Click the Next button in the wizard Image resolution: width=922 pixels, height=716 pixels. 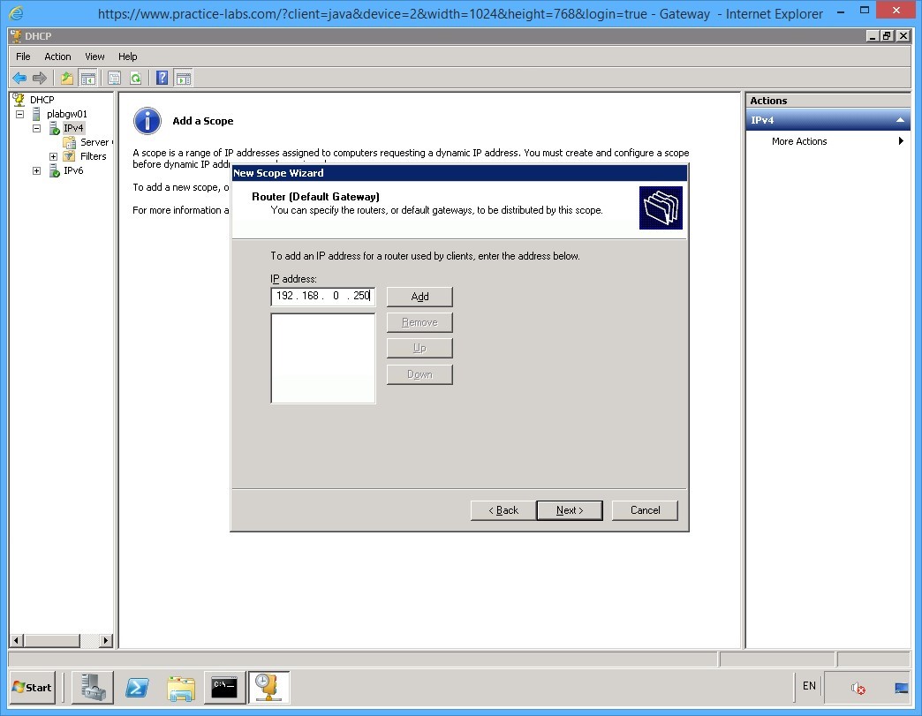click(570, 510)
